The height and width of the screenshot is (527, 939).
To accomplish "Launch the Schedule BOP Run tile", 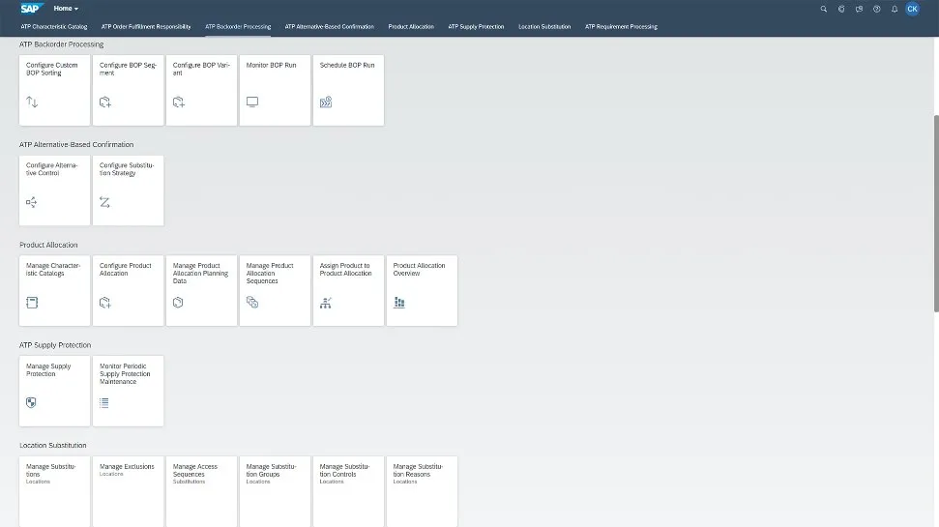I will pos(348,90).
